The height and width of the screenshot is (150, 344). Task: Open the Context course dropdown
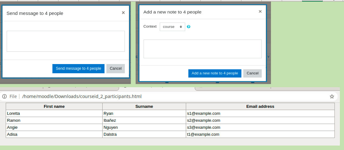click(x=172, y=27)
